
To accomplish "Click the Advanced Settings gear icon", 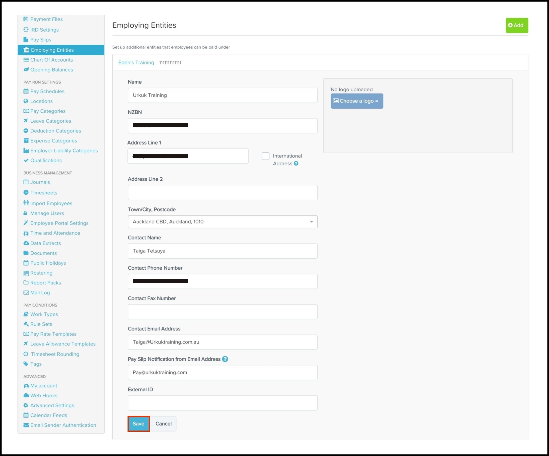I will pos(26,405).
